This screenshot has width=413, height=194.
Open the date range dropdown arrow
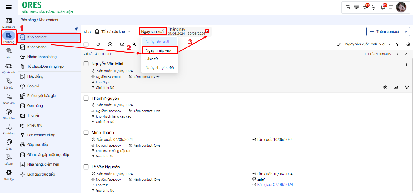point(207,31)
